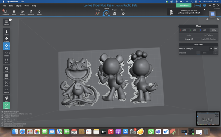Click Estimate 3D printing time link
This screenshot has width=221, height=137.
(x=15, y=124)
